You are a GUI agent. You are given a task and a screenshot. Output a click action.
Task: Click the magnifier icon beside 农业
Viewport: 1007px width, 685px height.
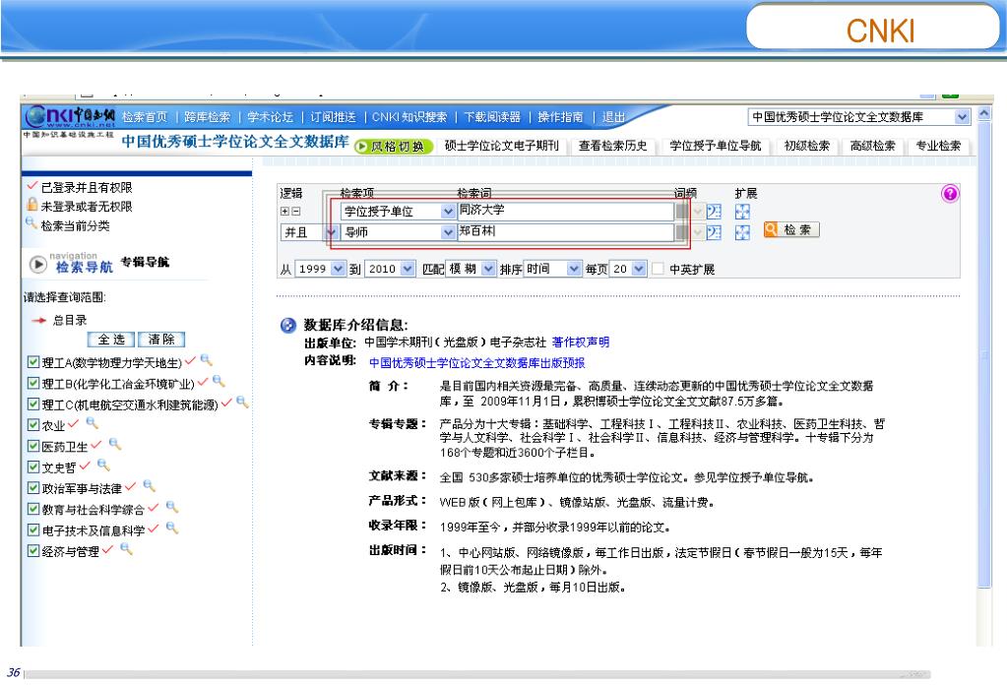pos(92,422)
